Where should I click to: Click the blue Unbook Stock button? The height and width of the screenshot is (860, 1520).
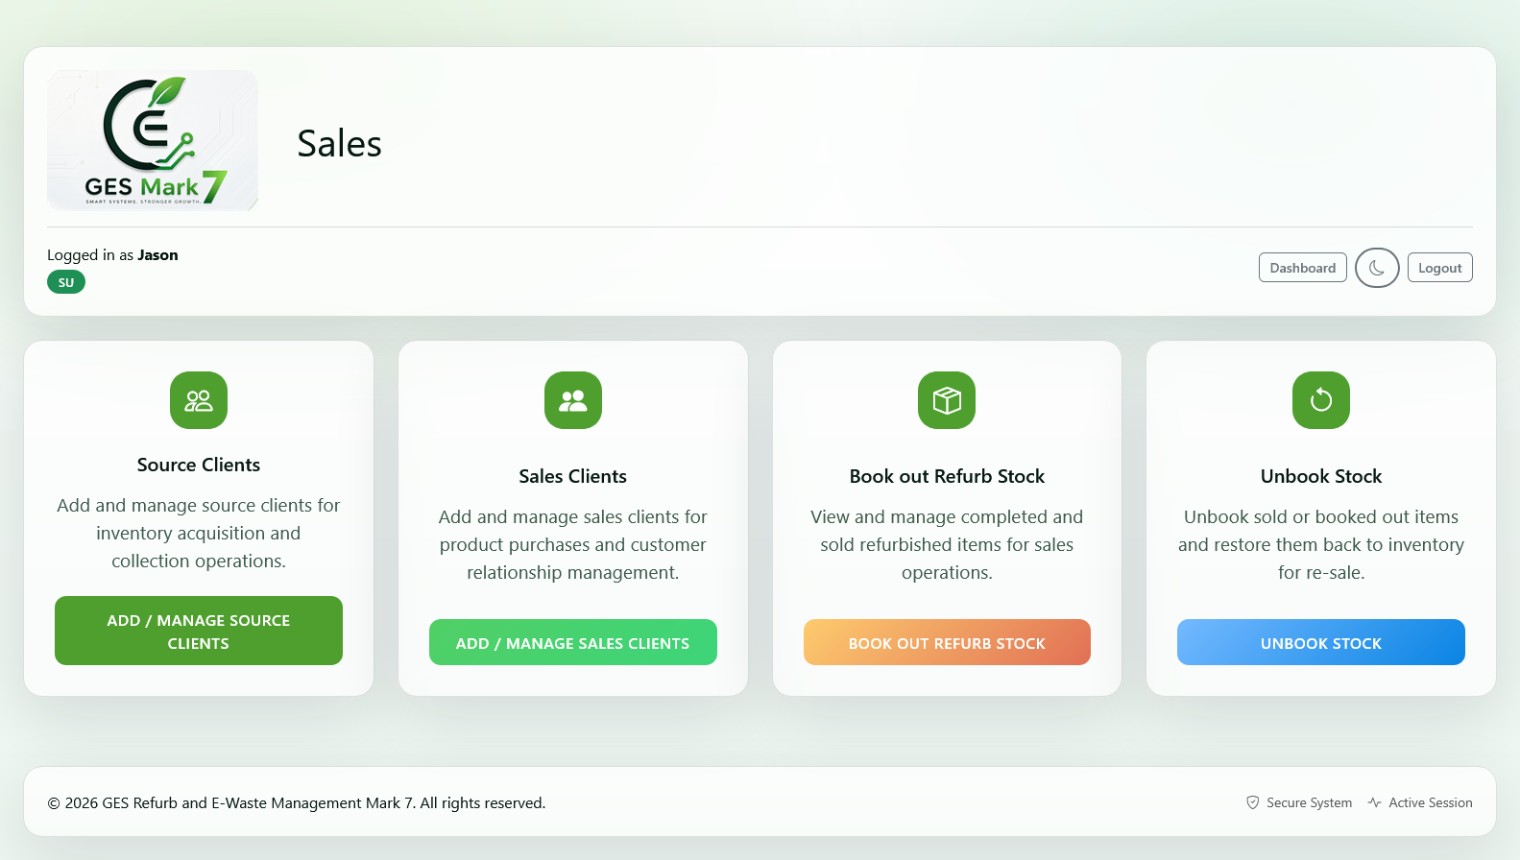pyautogui.click(x=1321, y=642)
